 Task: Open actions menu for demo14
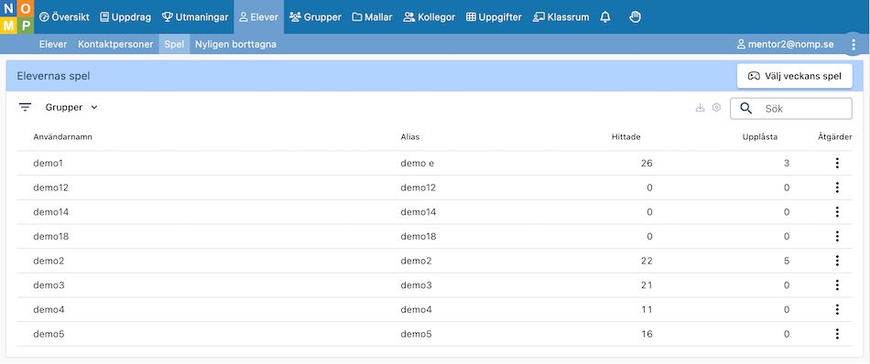tap(837, 211)
